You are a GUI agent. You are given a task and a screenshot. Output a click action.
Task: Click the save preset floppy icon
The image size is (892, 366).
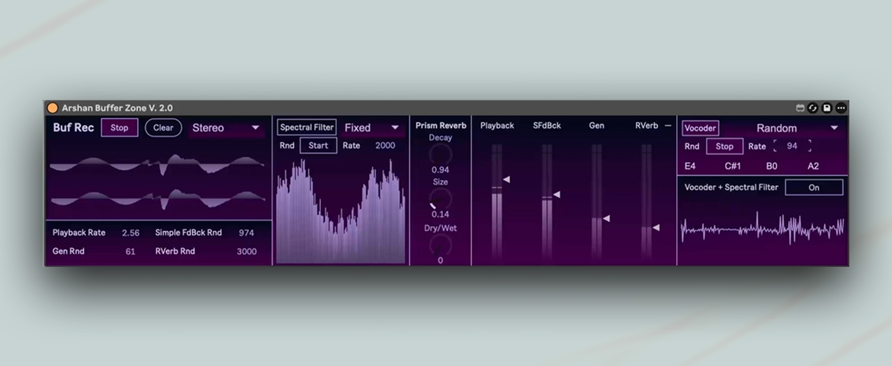coord(826,108)
